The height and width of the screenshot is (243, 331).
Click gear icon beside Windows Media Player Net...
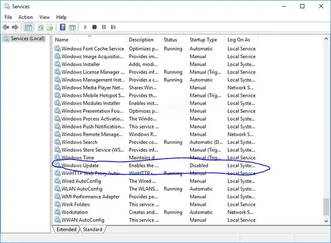pos(57,88)
